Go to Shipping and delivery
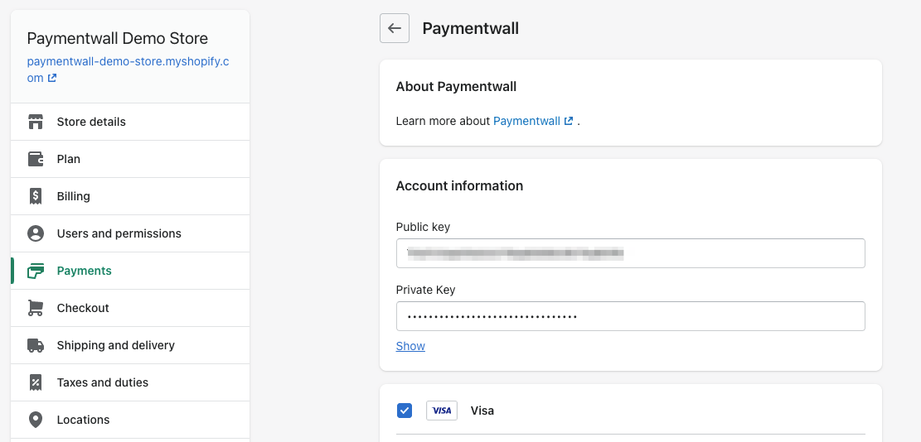The image size is (921, 442). point(130,345)
